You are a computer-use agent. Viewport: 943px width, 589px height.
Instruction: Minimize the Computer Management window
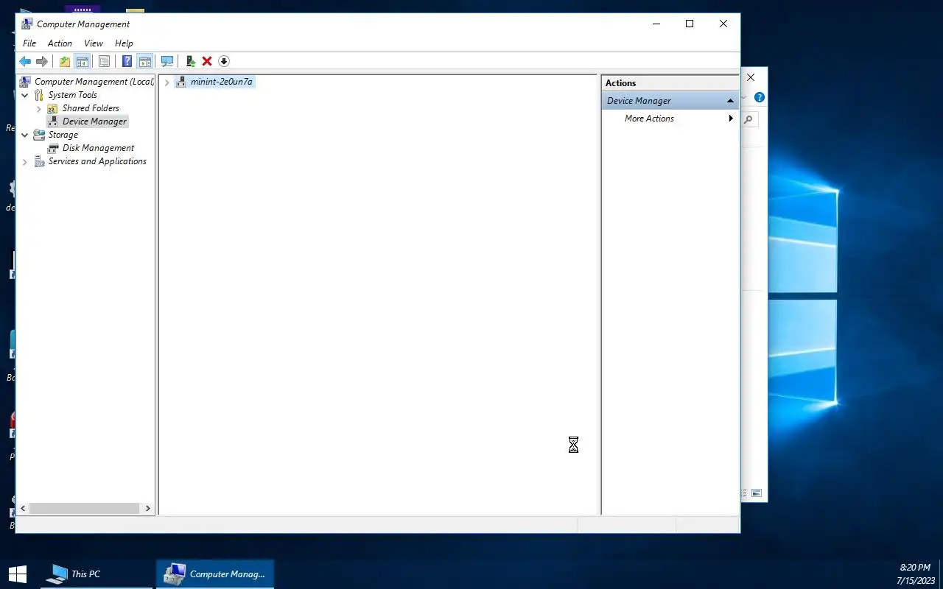click(656, 24)
